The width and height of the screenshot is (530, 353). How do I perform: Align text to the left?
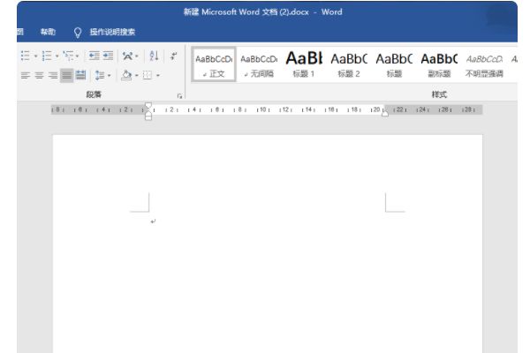25,75
